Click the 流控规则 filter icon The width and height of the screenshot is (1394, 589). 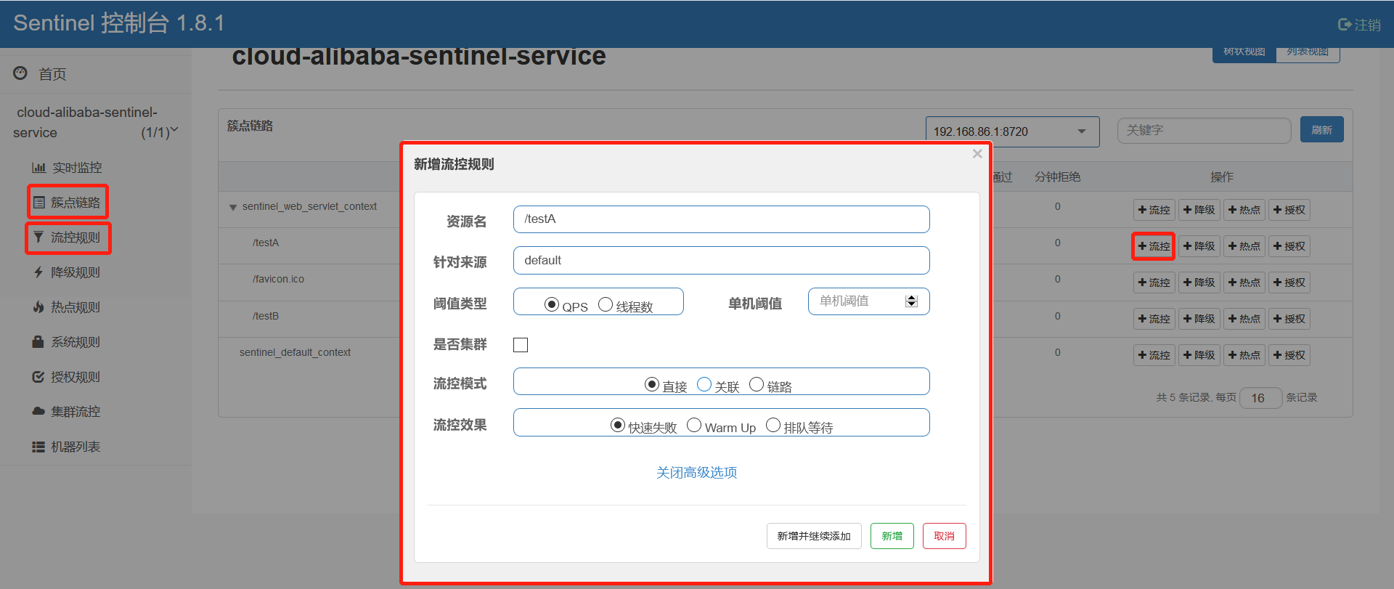[x=38, y=237]
